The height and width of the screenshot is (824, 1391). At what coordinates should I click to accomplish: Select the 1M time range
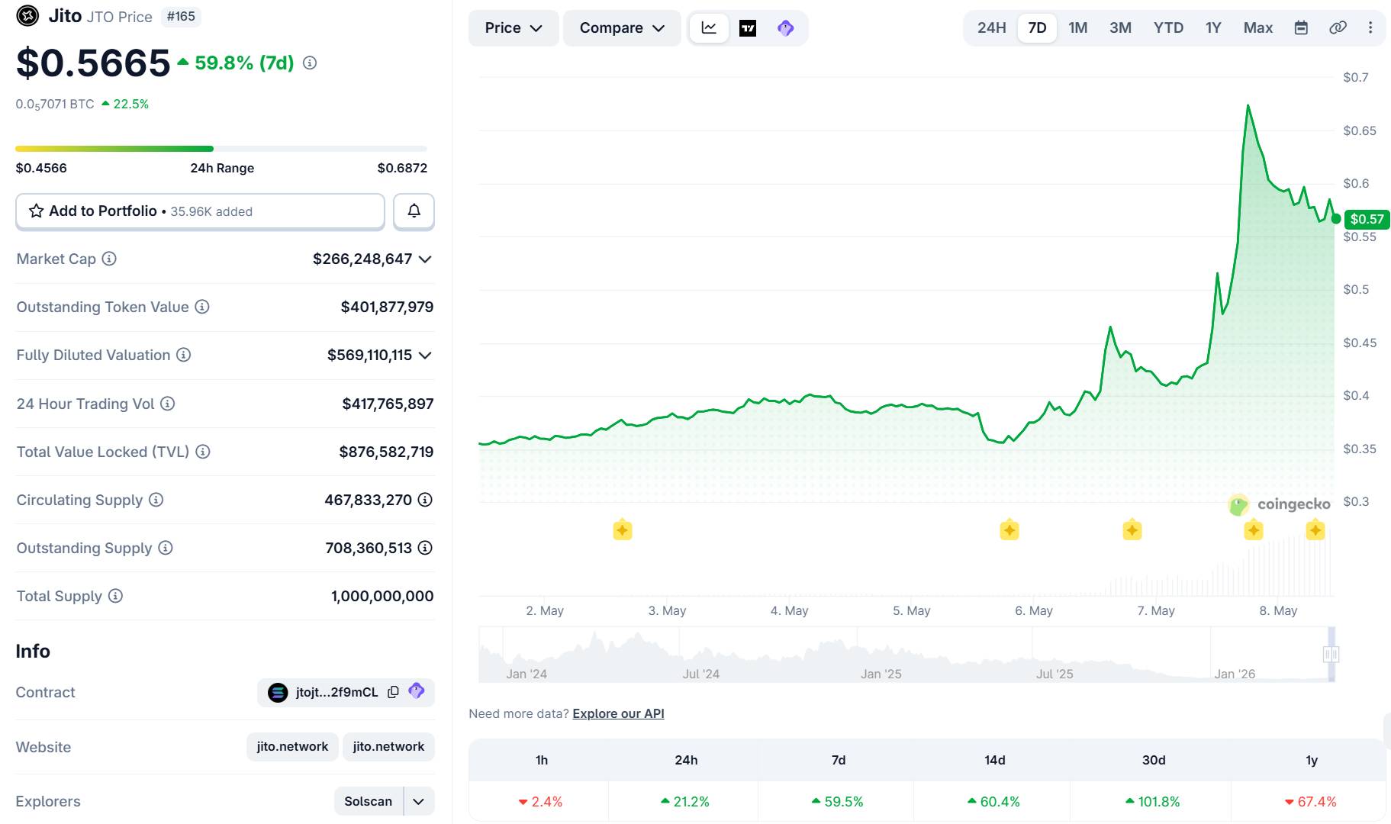coord(1077,27)
